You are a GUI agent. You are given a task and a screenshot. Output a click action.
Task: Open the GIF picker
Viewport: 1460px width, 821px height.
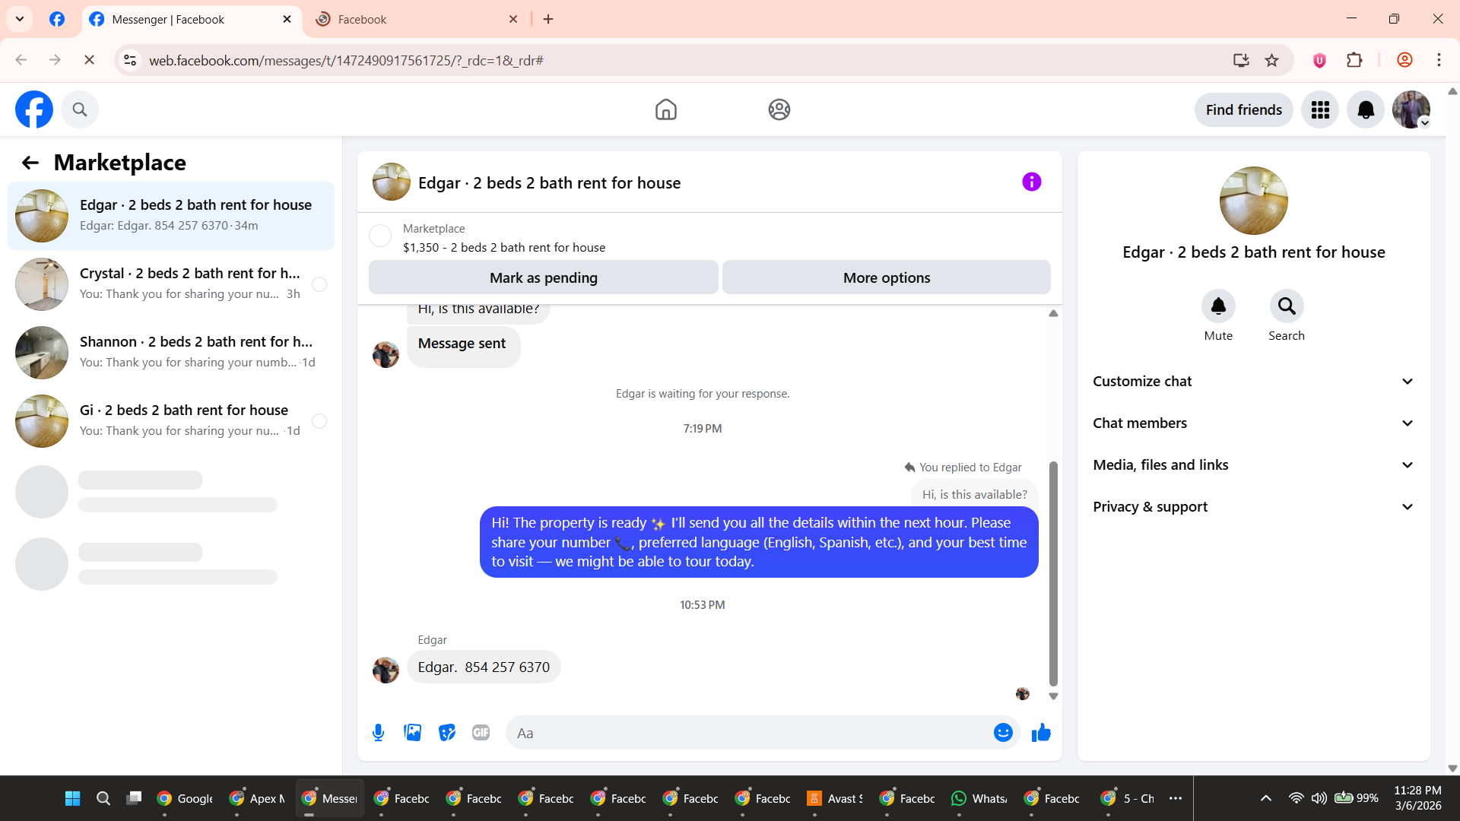pos(481,733)
